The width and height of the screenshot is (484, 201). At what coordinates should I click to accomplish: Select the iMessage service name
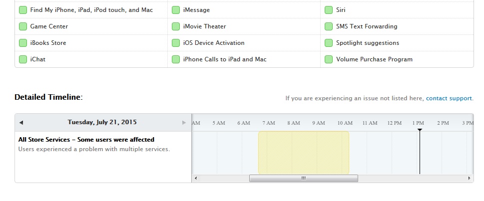[196, 10]
